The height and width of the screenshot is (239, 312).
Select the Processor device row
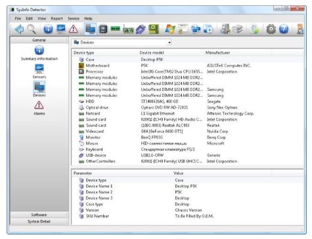187,71
